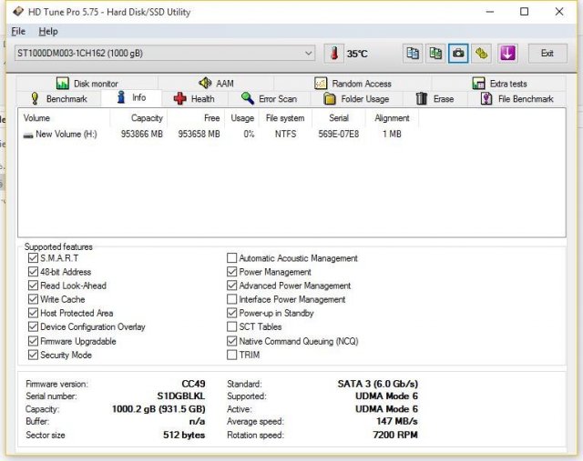
Task: Go to the Erase tab
Action: coord(434,98)
